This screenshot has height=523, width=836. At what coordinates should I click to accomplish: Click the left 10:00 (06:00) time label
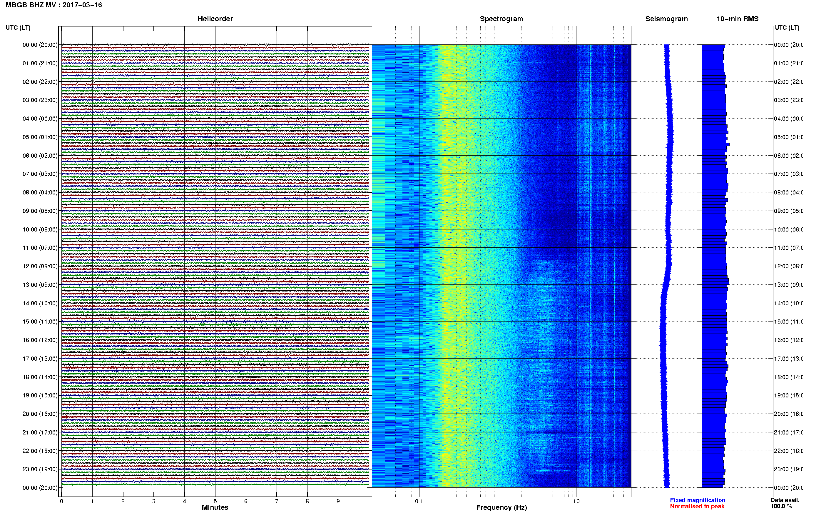[x=40, y=229]
